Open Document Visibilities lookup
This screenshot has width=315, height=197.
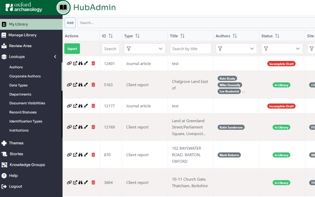tap(27, 103)
